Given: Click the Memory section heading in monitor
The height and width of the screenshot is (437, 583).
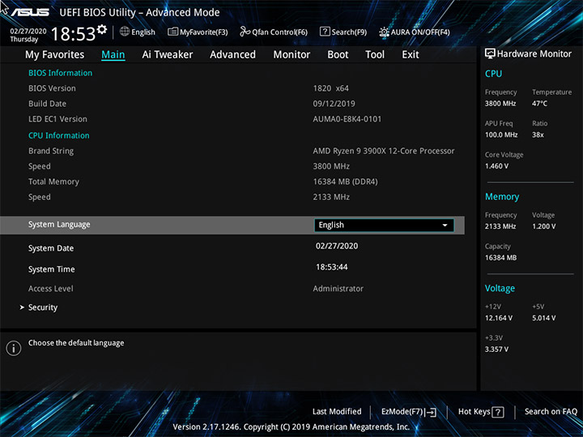Looking at the screenshot, I should point(502,197).
